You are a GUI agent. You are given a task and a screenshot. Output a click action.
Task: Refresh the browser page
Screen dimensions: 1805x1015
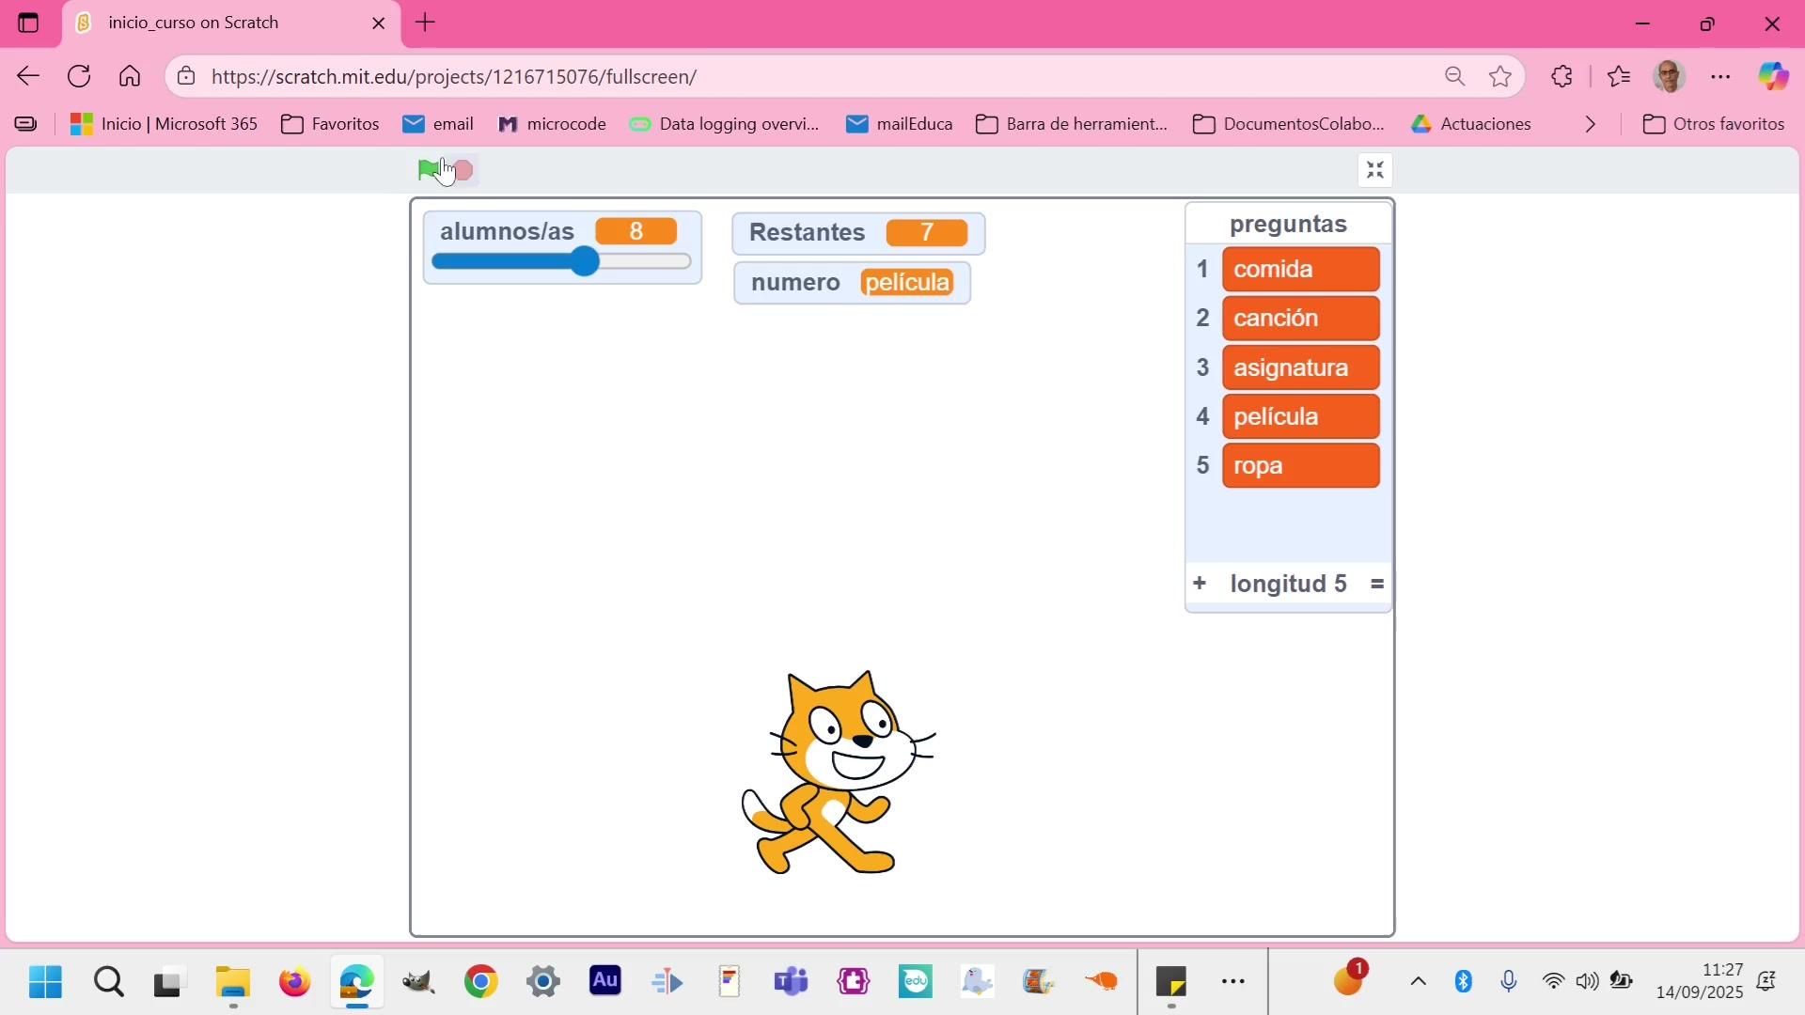coord(80,76)
